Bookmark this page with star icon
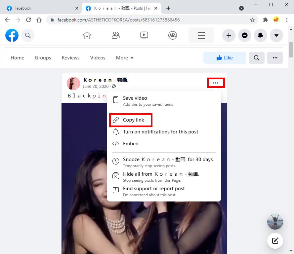Image resolution: width=294 pixels, height=254 pixels. [x=252, y=20]
